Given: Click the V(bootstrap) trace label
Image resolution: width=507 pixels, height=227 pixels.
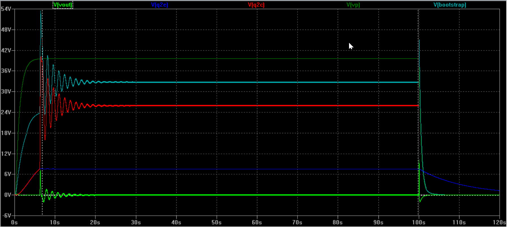Looking at the screenshot, I should (450, 5).
